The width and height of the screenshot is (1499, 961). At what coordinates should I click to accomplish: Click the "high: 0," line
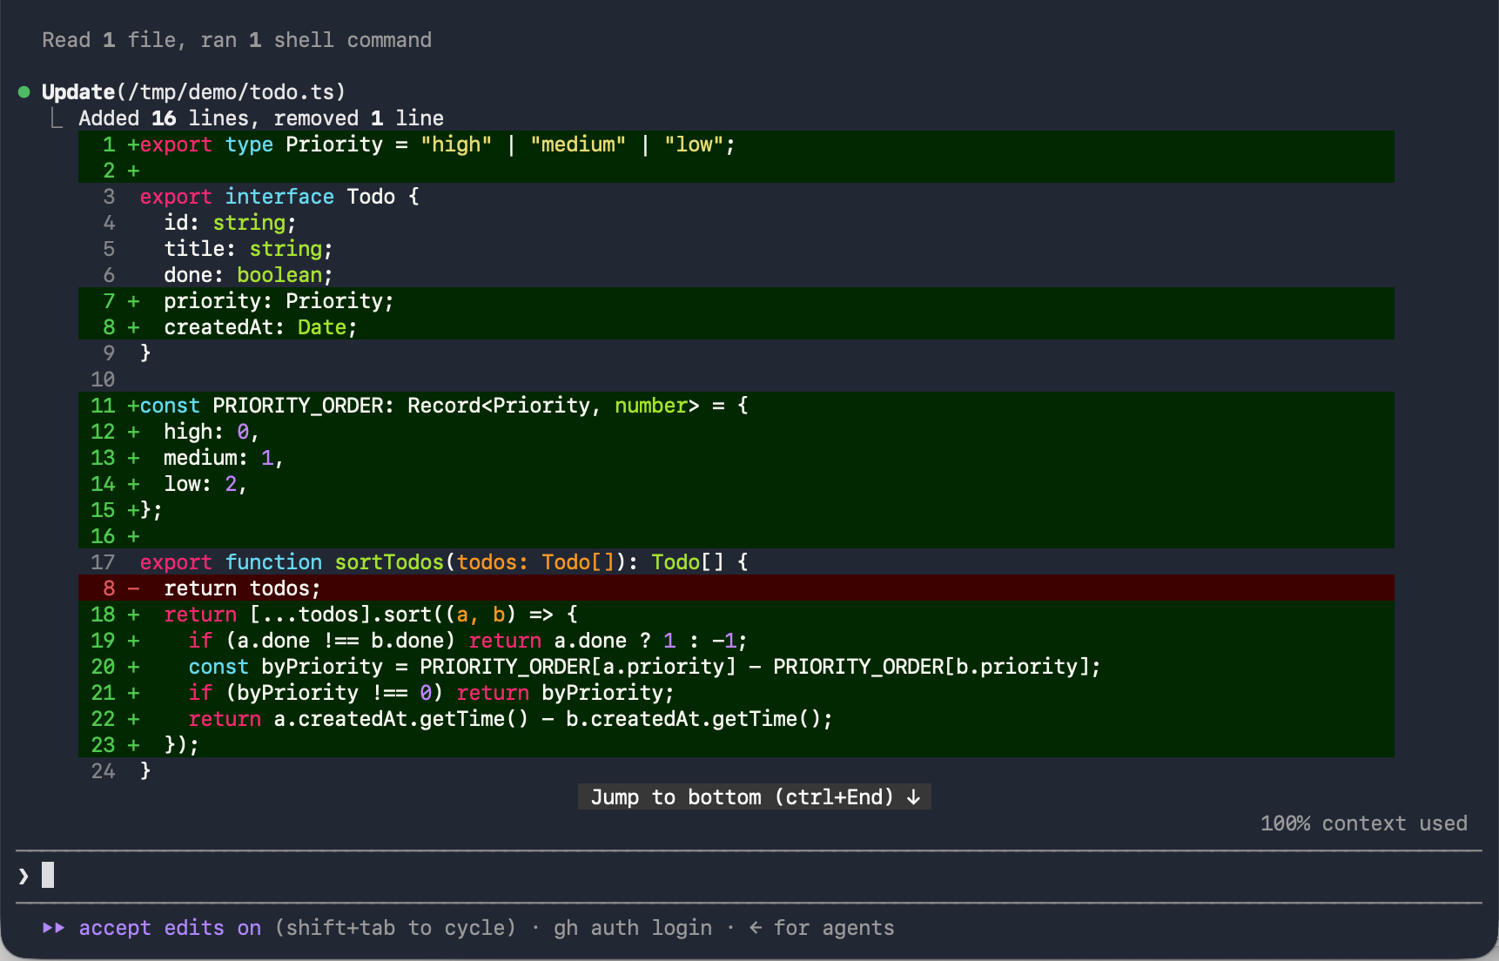736,431
